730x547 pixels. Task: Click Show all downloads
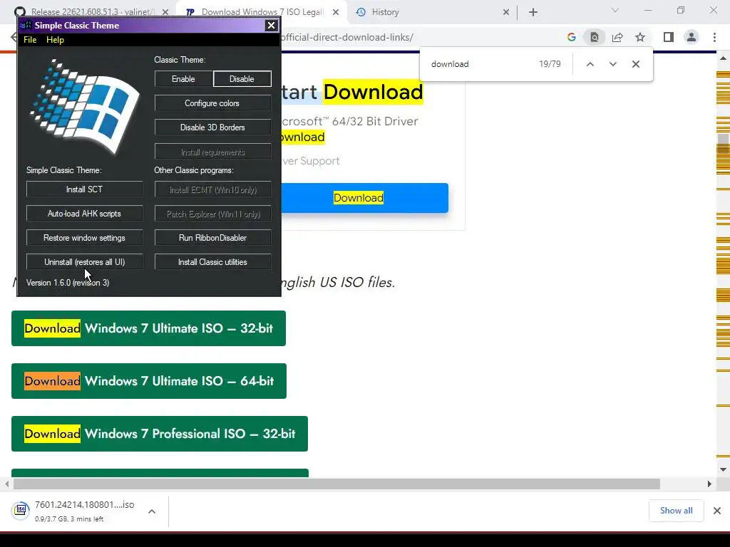click(x=676, y=511)
